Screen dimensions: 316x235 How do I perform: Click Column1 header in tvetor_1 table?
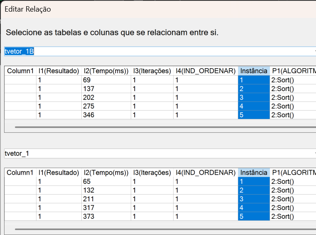point(20,173)
